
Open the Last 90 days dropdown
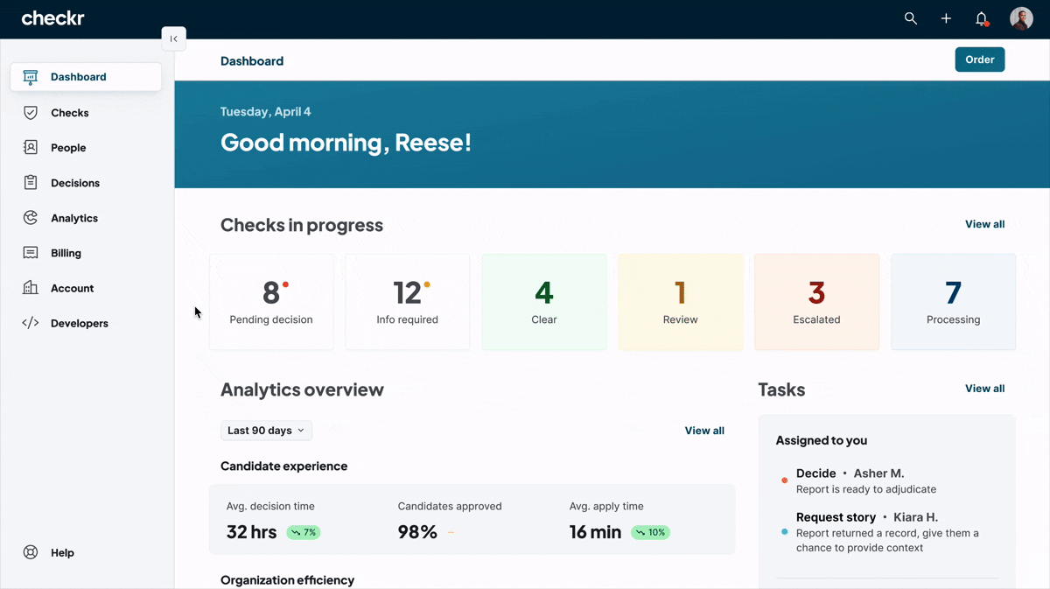[266, 430]
